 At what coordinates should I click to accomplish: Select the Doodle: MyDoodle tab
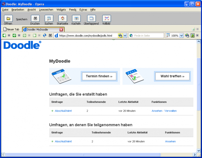tap(43, 30)
